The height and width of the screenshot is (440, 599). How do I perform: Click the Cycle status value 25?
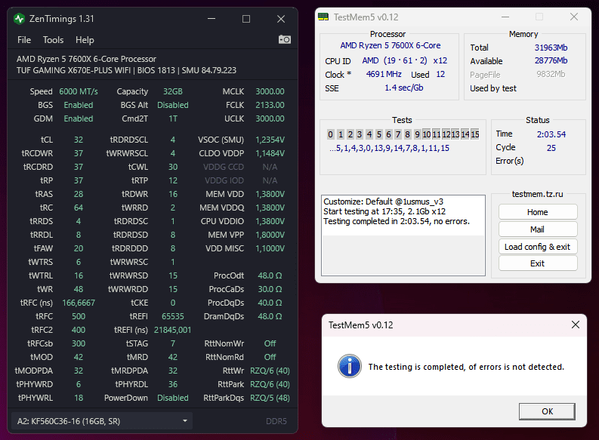click(551, 148)
